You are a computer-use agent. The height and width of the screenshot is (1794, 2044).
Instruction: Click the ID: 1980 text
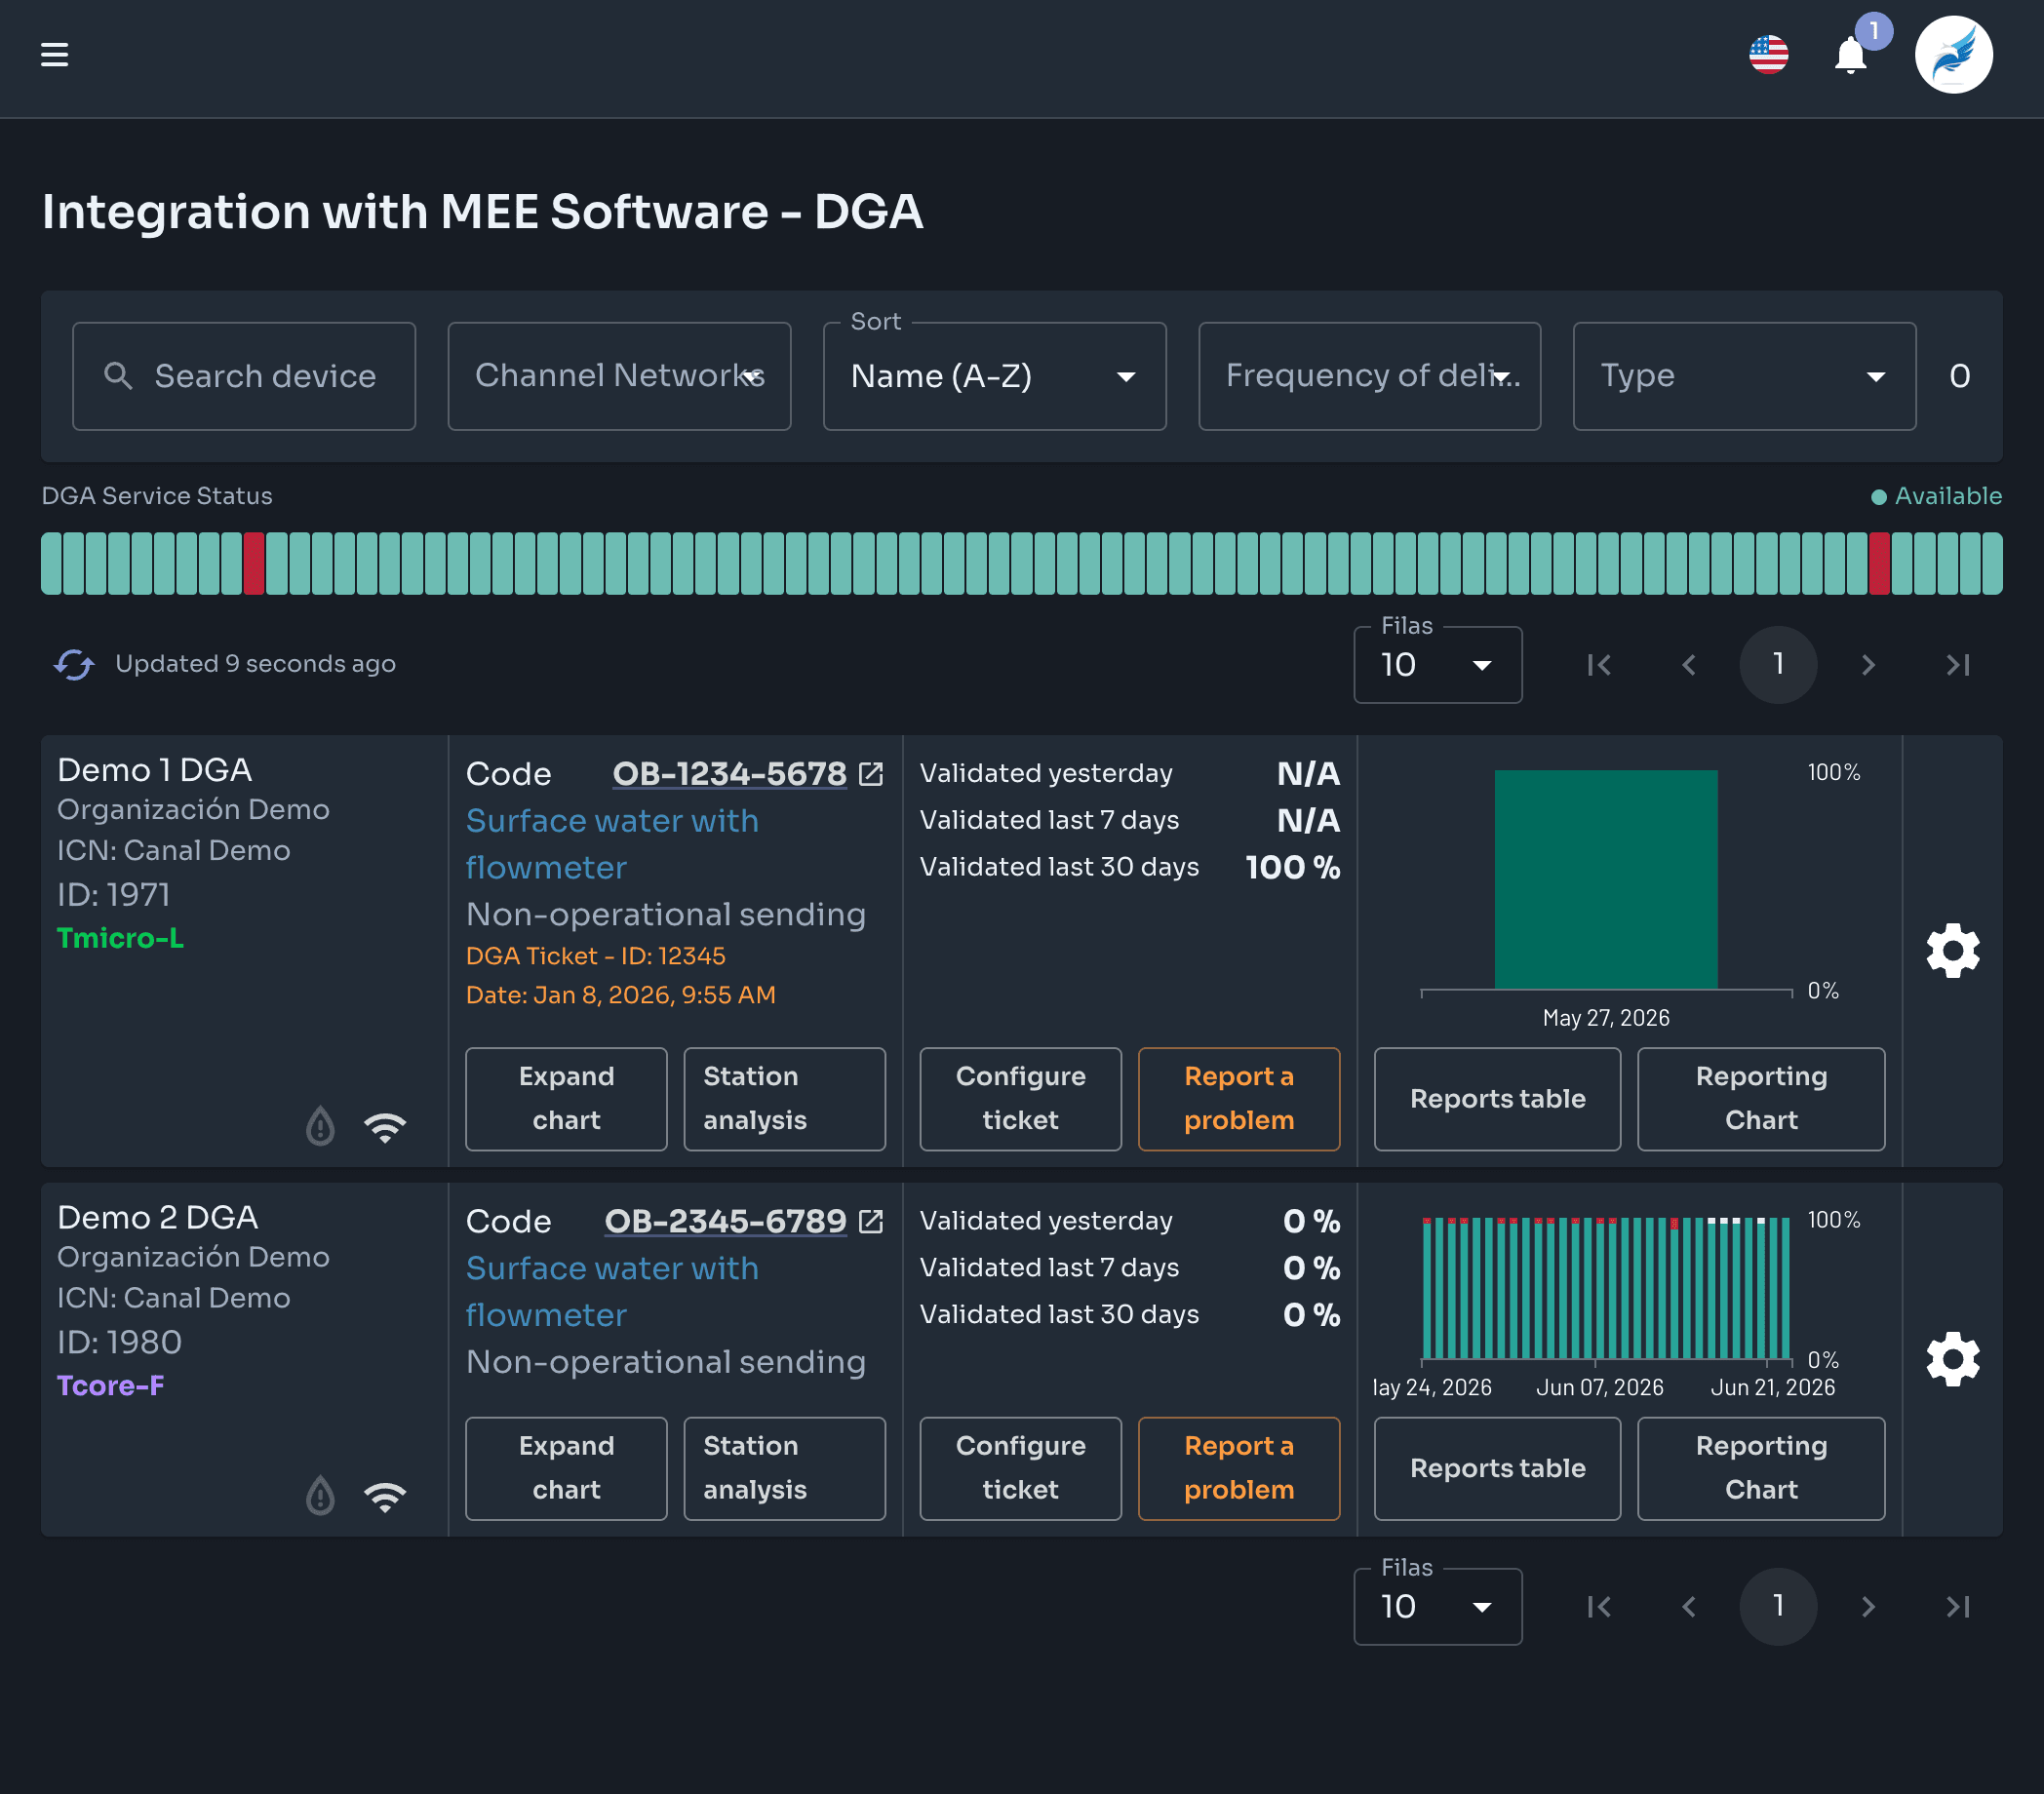point(120,1342)
